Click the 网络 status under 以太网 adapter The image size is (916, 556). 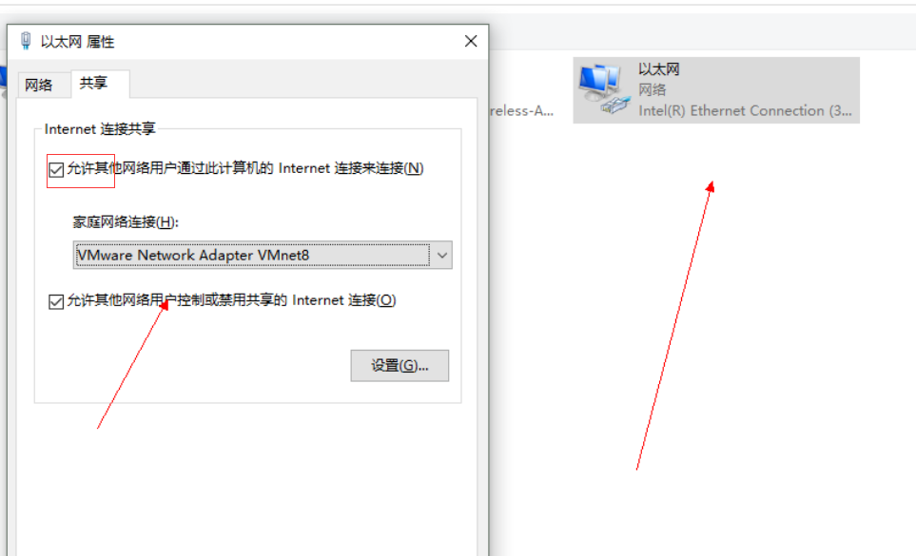[x=652, y=90]
